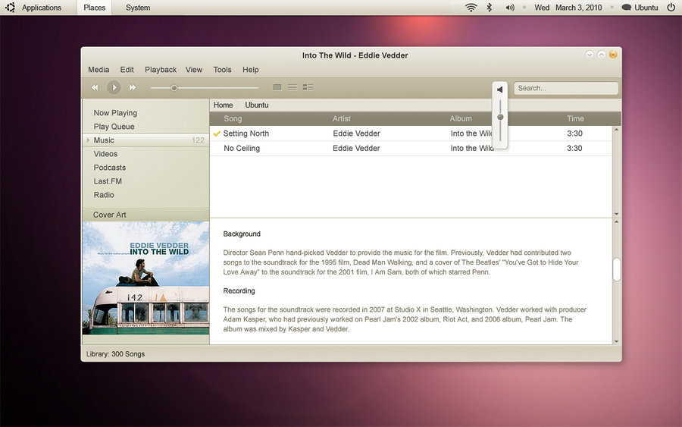Click the power shutdown icon
Image resolution: width=682 pixels, height=427 pixels.
tap(671, 8)
